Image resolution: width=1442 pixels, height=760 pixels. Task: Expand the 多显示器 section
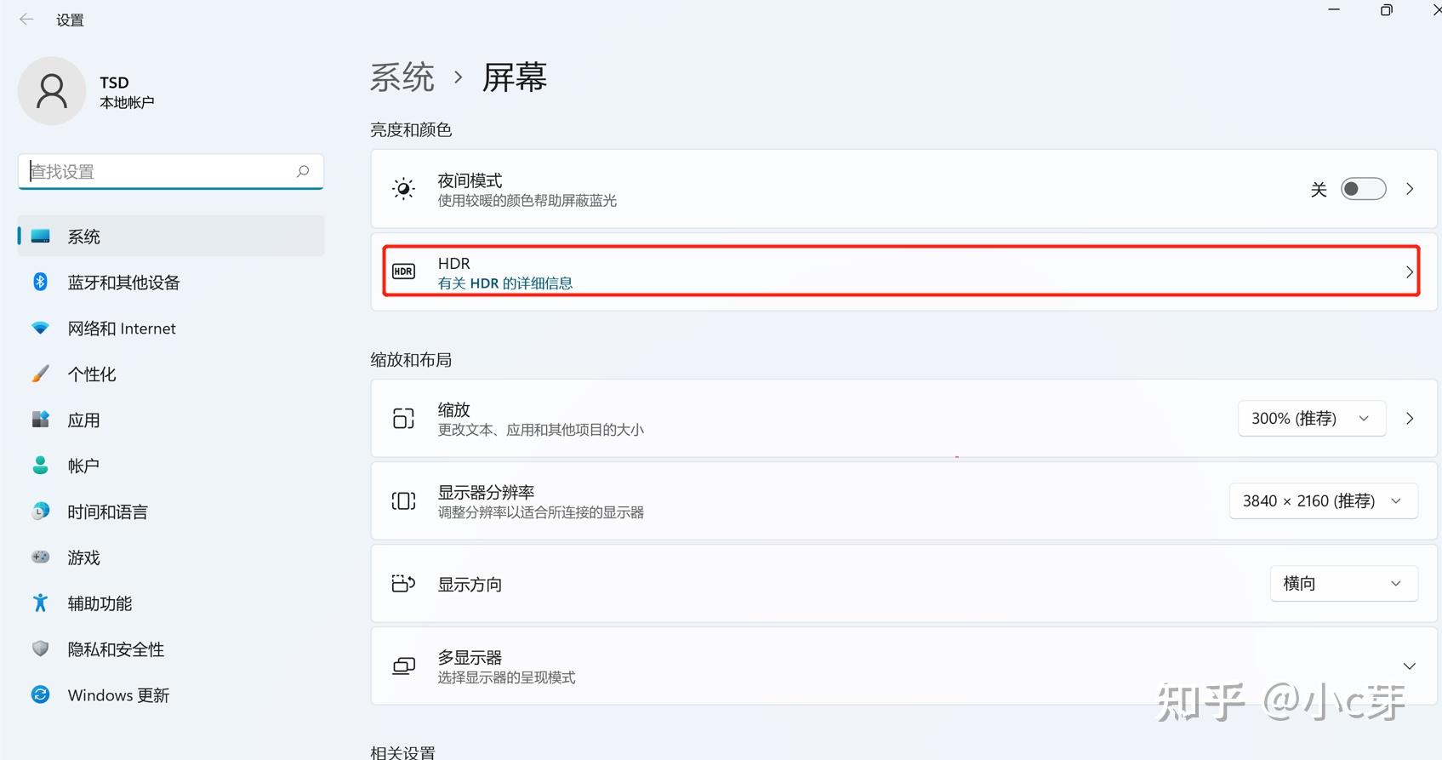click(x=1408, y=666)
